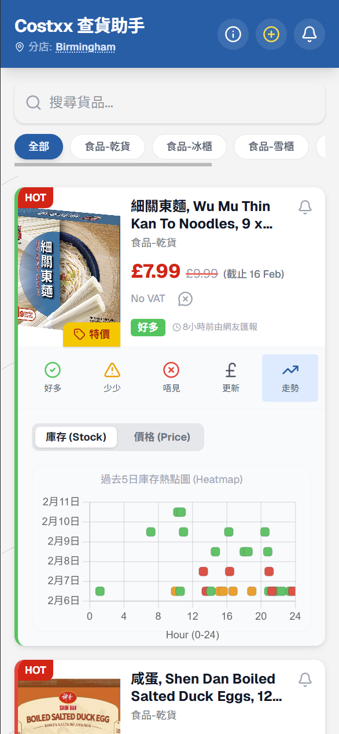Switch to 價格 (Price) view

click(x=162, y=437)
